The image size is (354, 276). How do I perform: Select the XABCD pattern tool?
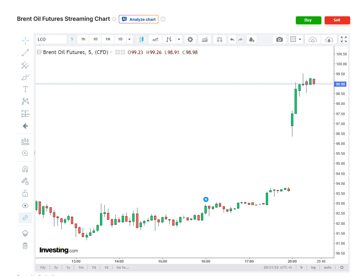[x=25, y=101]
